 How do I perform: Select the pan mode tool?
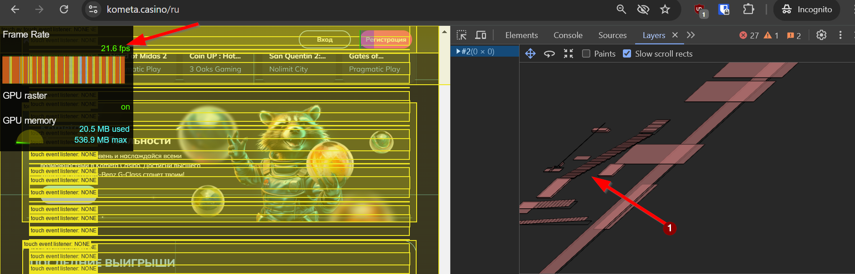530,54
